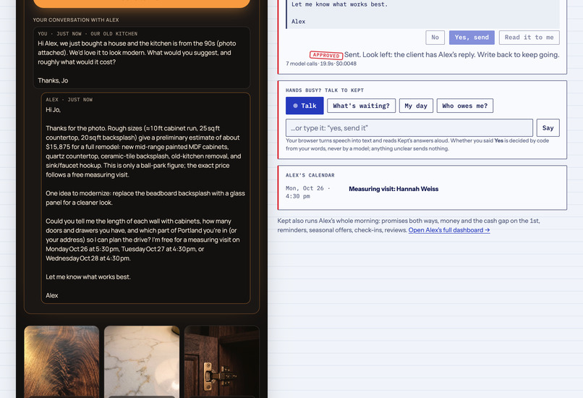This screenshot has height=398, width=583.
Task: Click the orange button above the conversation
Action: pyautogui.click(x=142, y=3)
